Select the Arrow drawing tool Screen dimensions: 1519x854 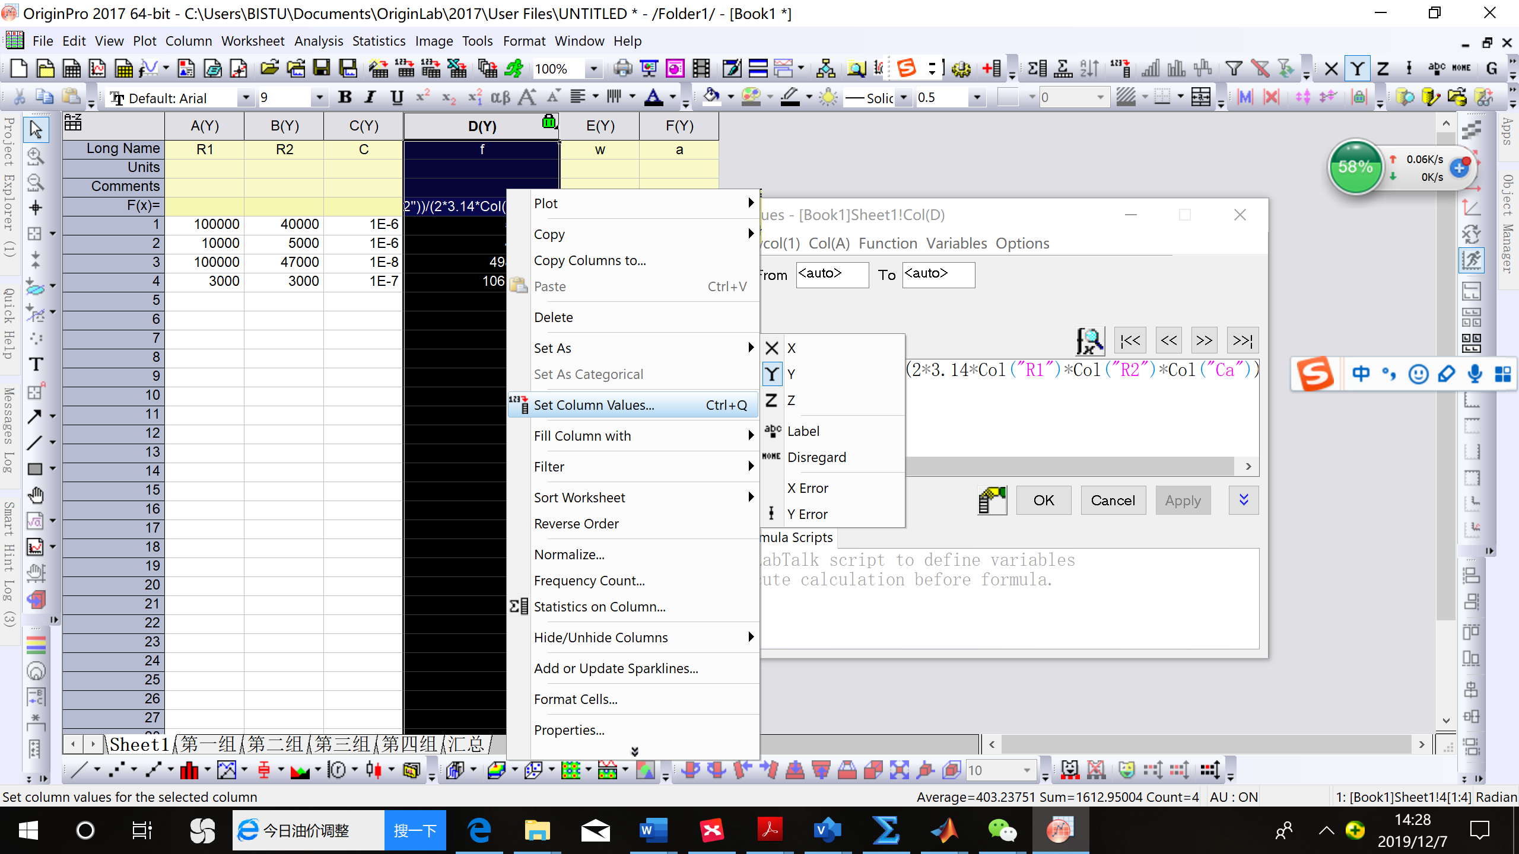pos(34,416)
